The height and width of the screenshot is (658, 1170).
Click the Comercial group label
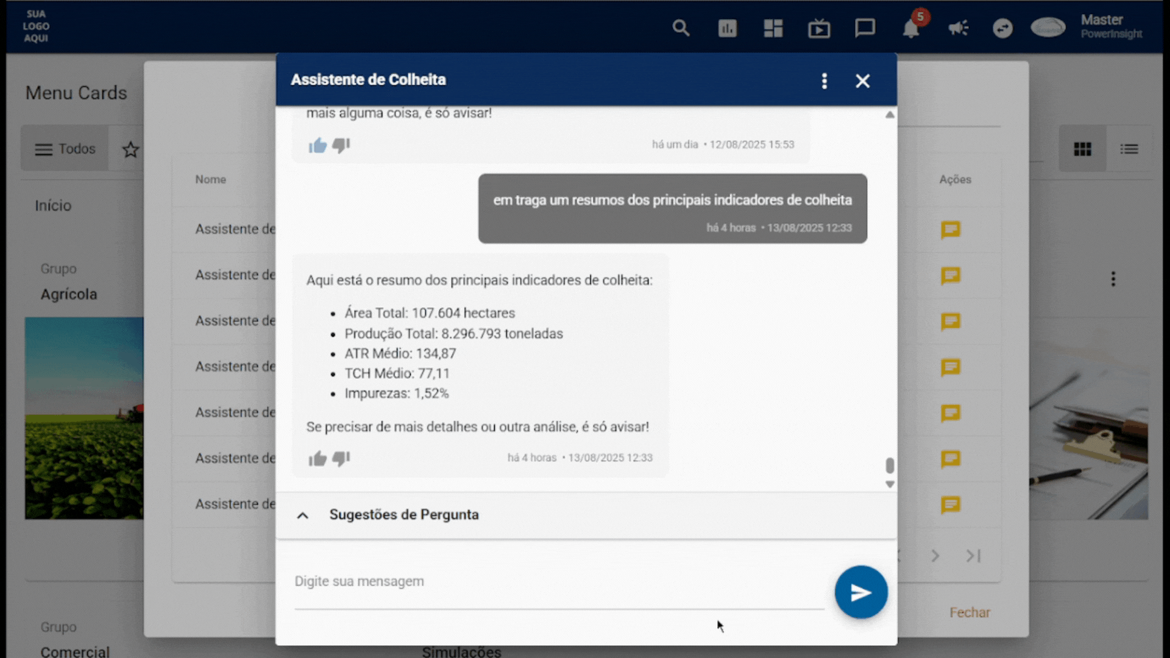pyautogui.click(x=75, y=651)
